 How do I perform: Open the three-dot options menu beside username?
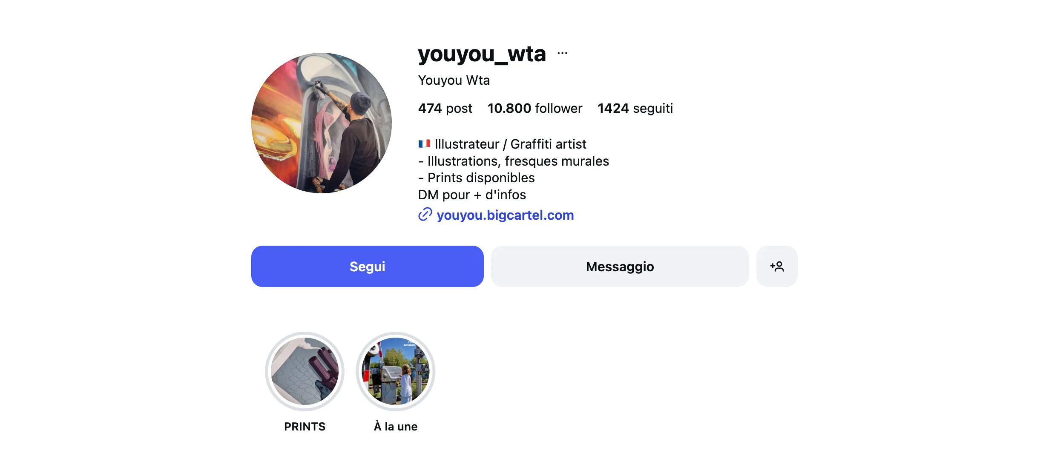(x=562, y=53)
